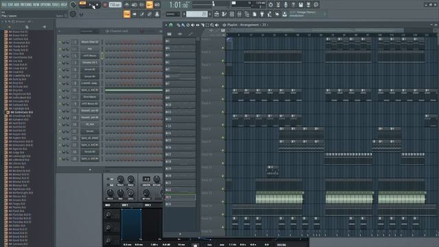Toggle mute LED for Track 1
The width and height of the screenshot is (439, 247).
(223, 47)
